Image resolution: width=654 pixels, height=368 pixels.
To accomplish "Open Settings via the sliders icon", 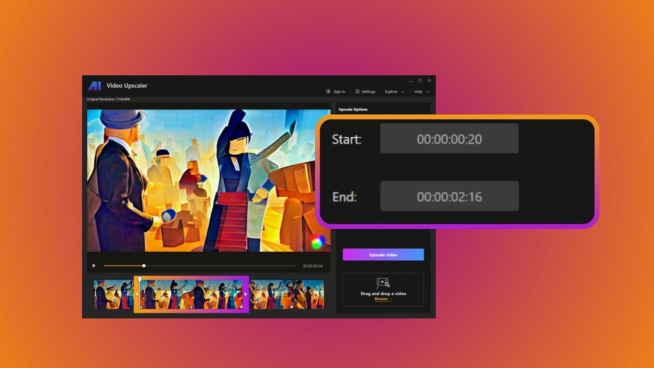I will point(357,91).
